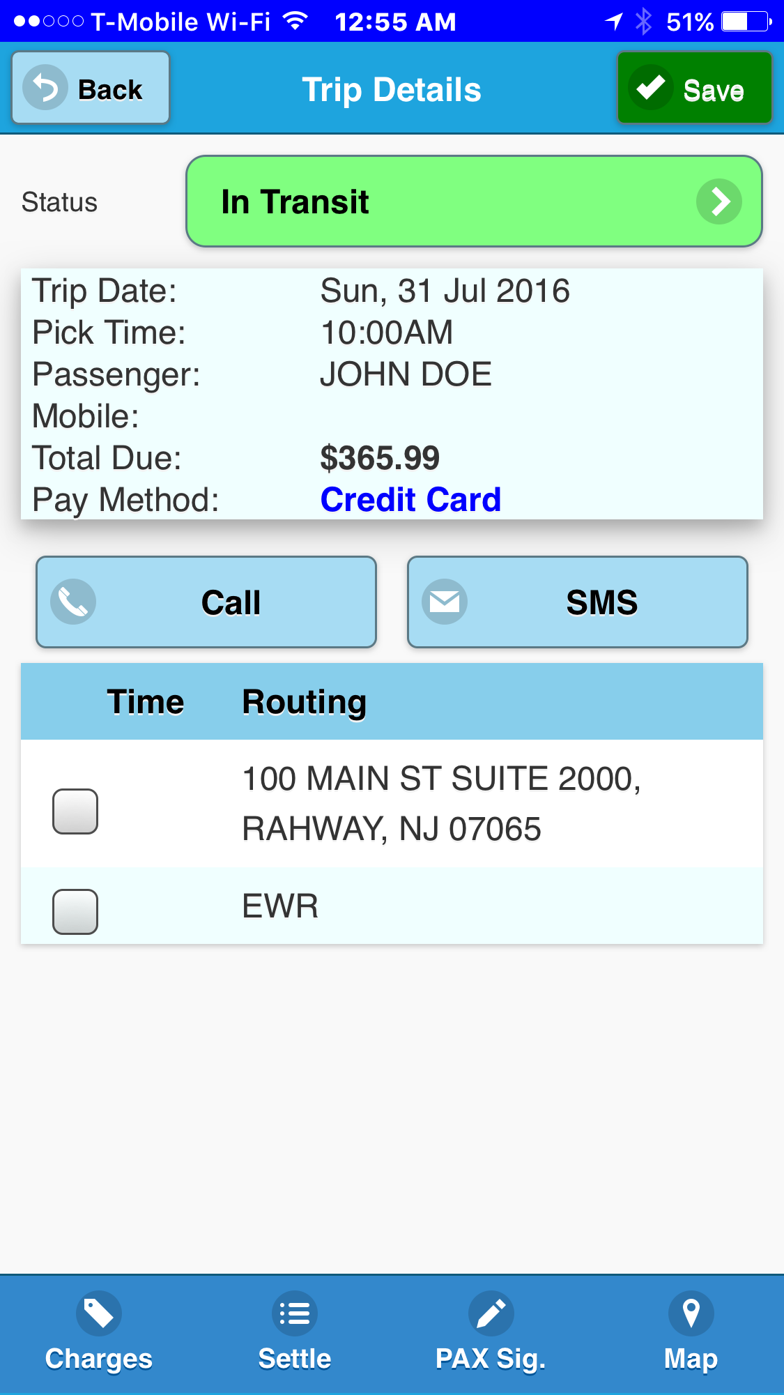This screenshot has height=1395, width=784.
Task: Tap the Save checkmark icon
Action: (x=651, y=88)
